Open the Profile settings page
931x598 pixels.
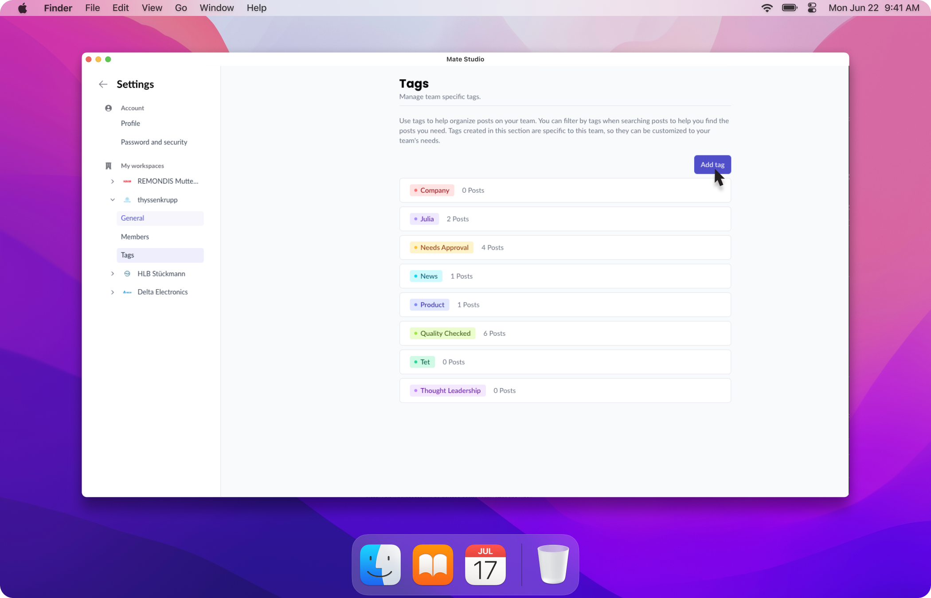(x=130, y=124)
